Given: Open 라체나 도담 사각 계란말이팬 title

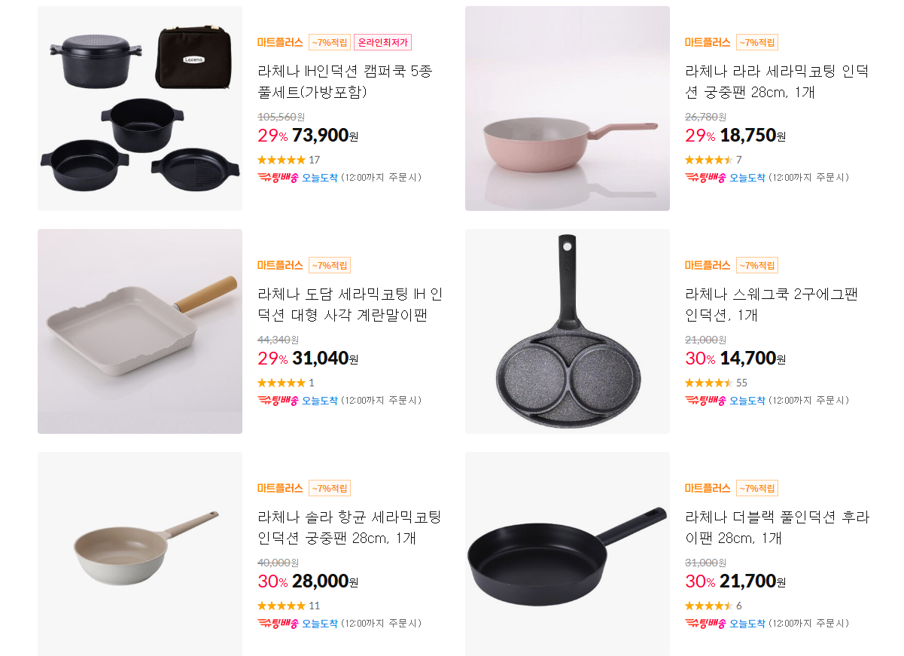Looking at the screenshot, I should click(x=349, y=305).
